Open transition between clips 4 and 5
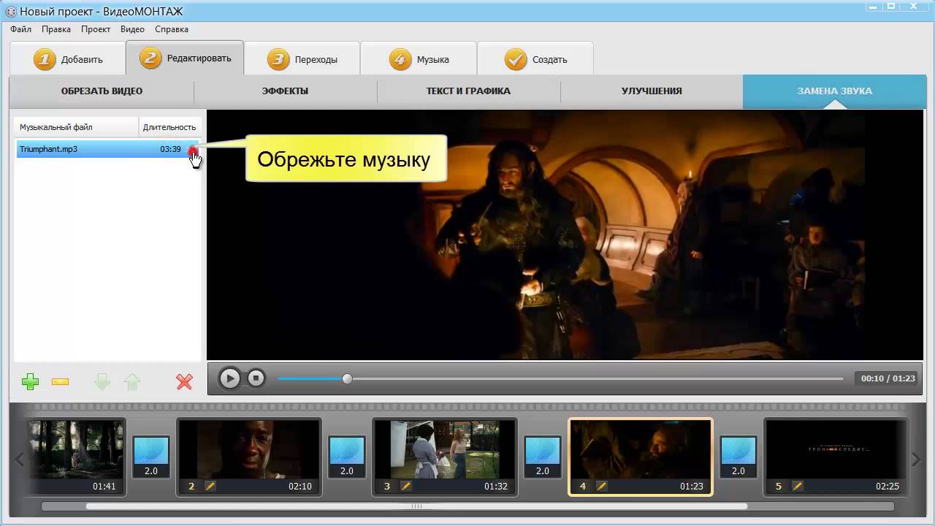935x526 pixels. [739, 457]
